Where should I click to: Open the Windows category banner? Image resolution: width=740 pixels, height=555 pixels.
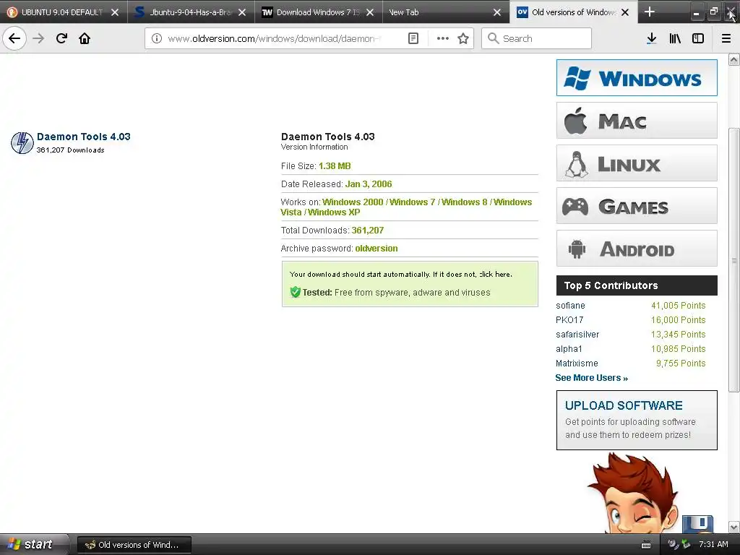(x=637, y=78)
